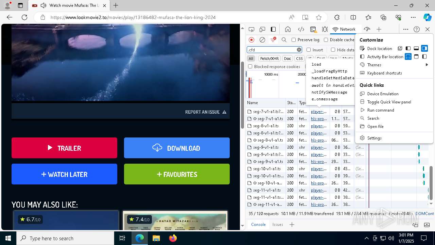435x245 pixels.
Task: Set Activity Bar location to top
Action: pos(416,56)
